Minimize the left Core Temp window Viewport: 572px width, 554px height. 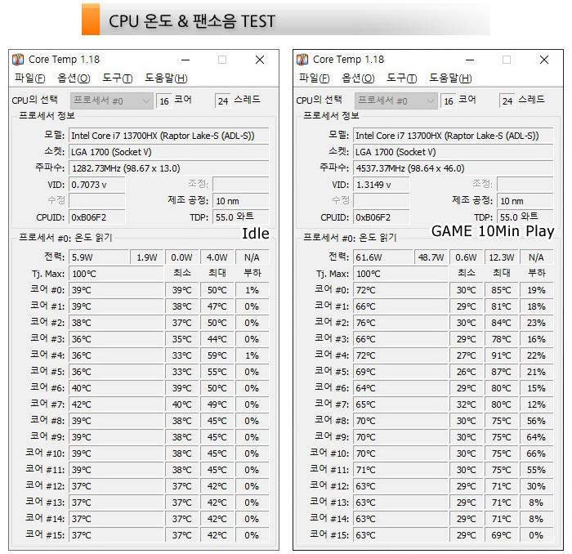185,60
